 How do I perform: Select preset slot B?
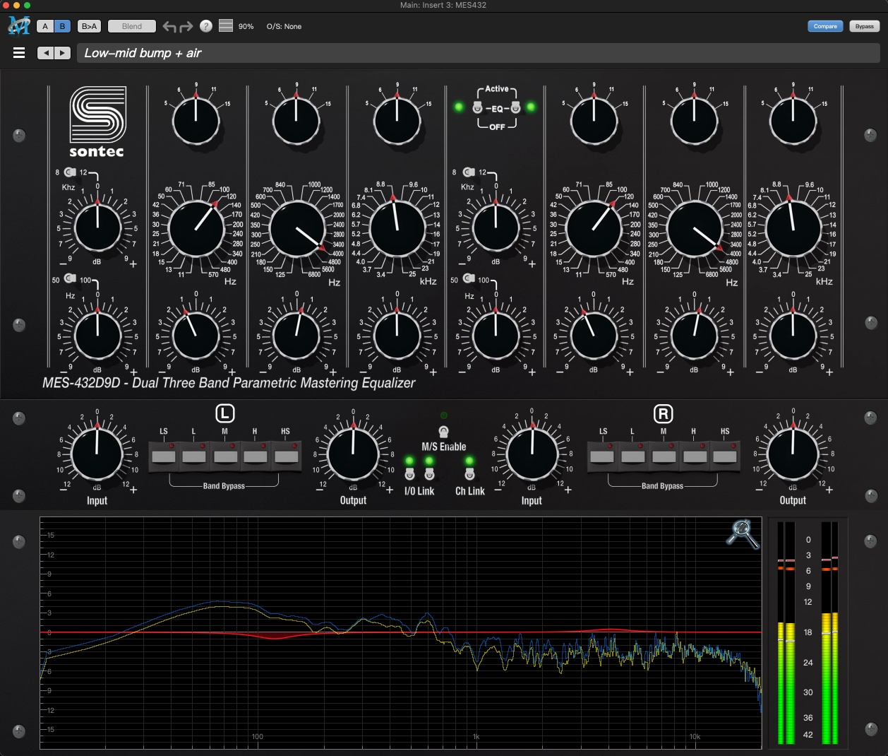tap(62, 26)
